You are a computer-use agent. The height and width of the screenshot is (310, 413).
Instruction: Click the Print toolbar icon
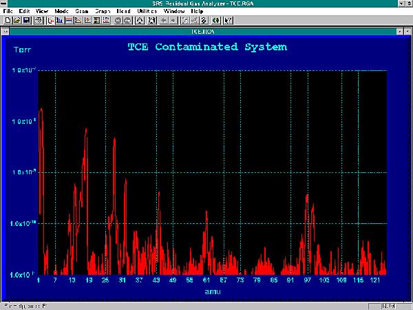point(38,20)
